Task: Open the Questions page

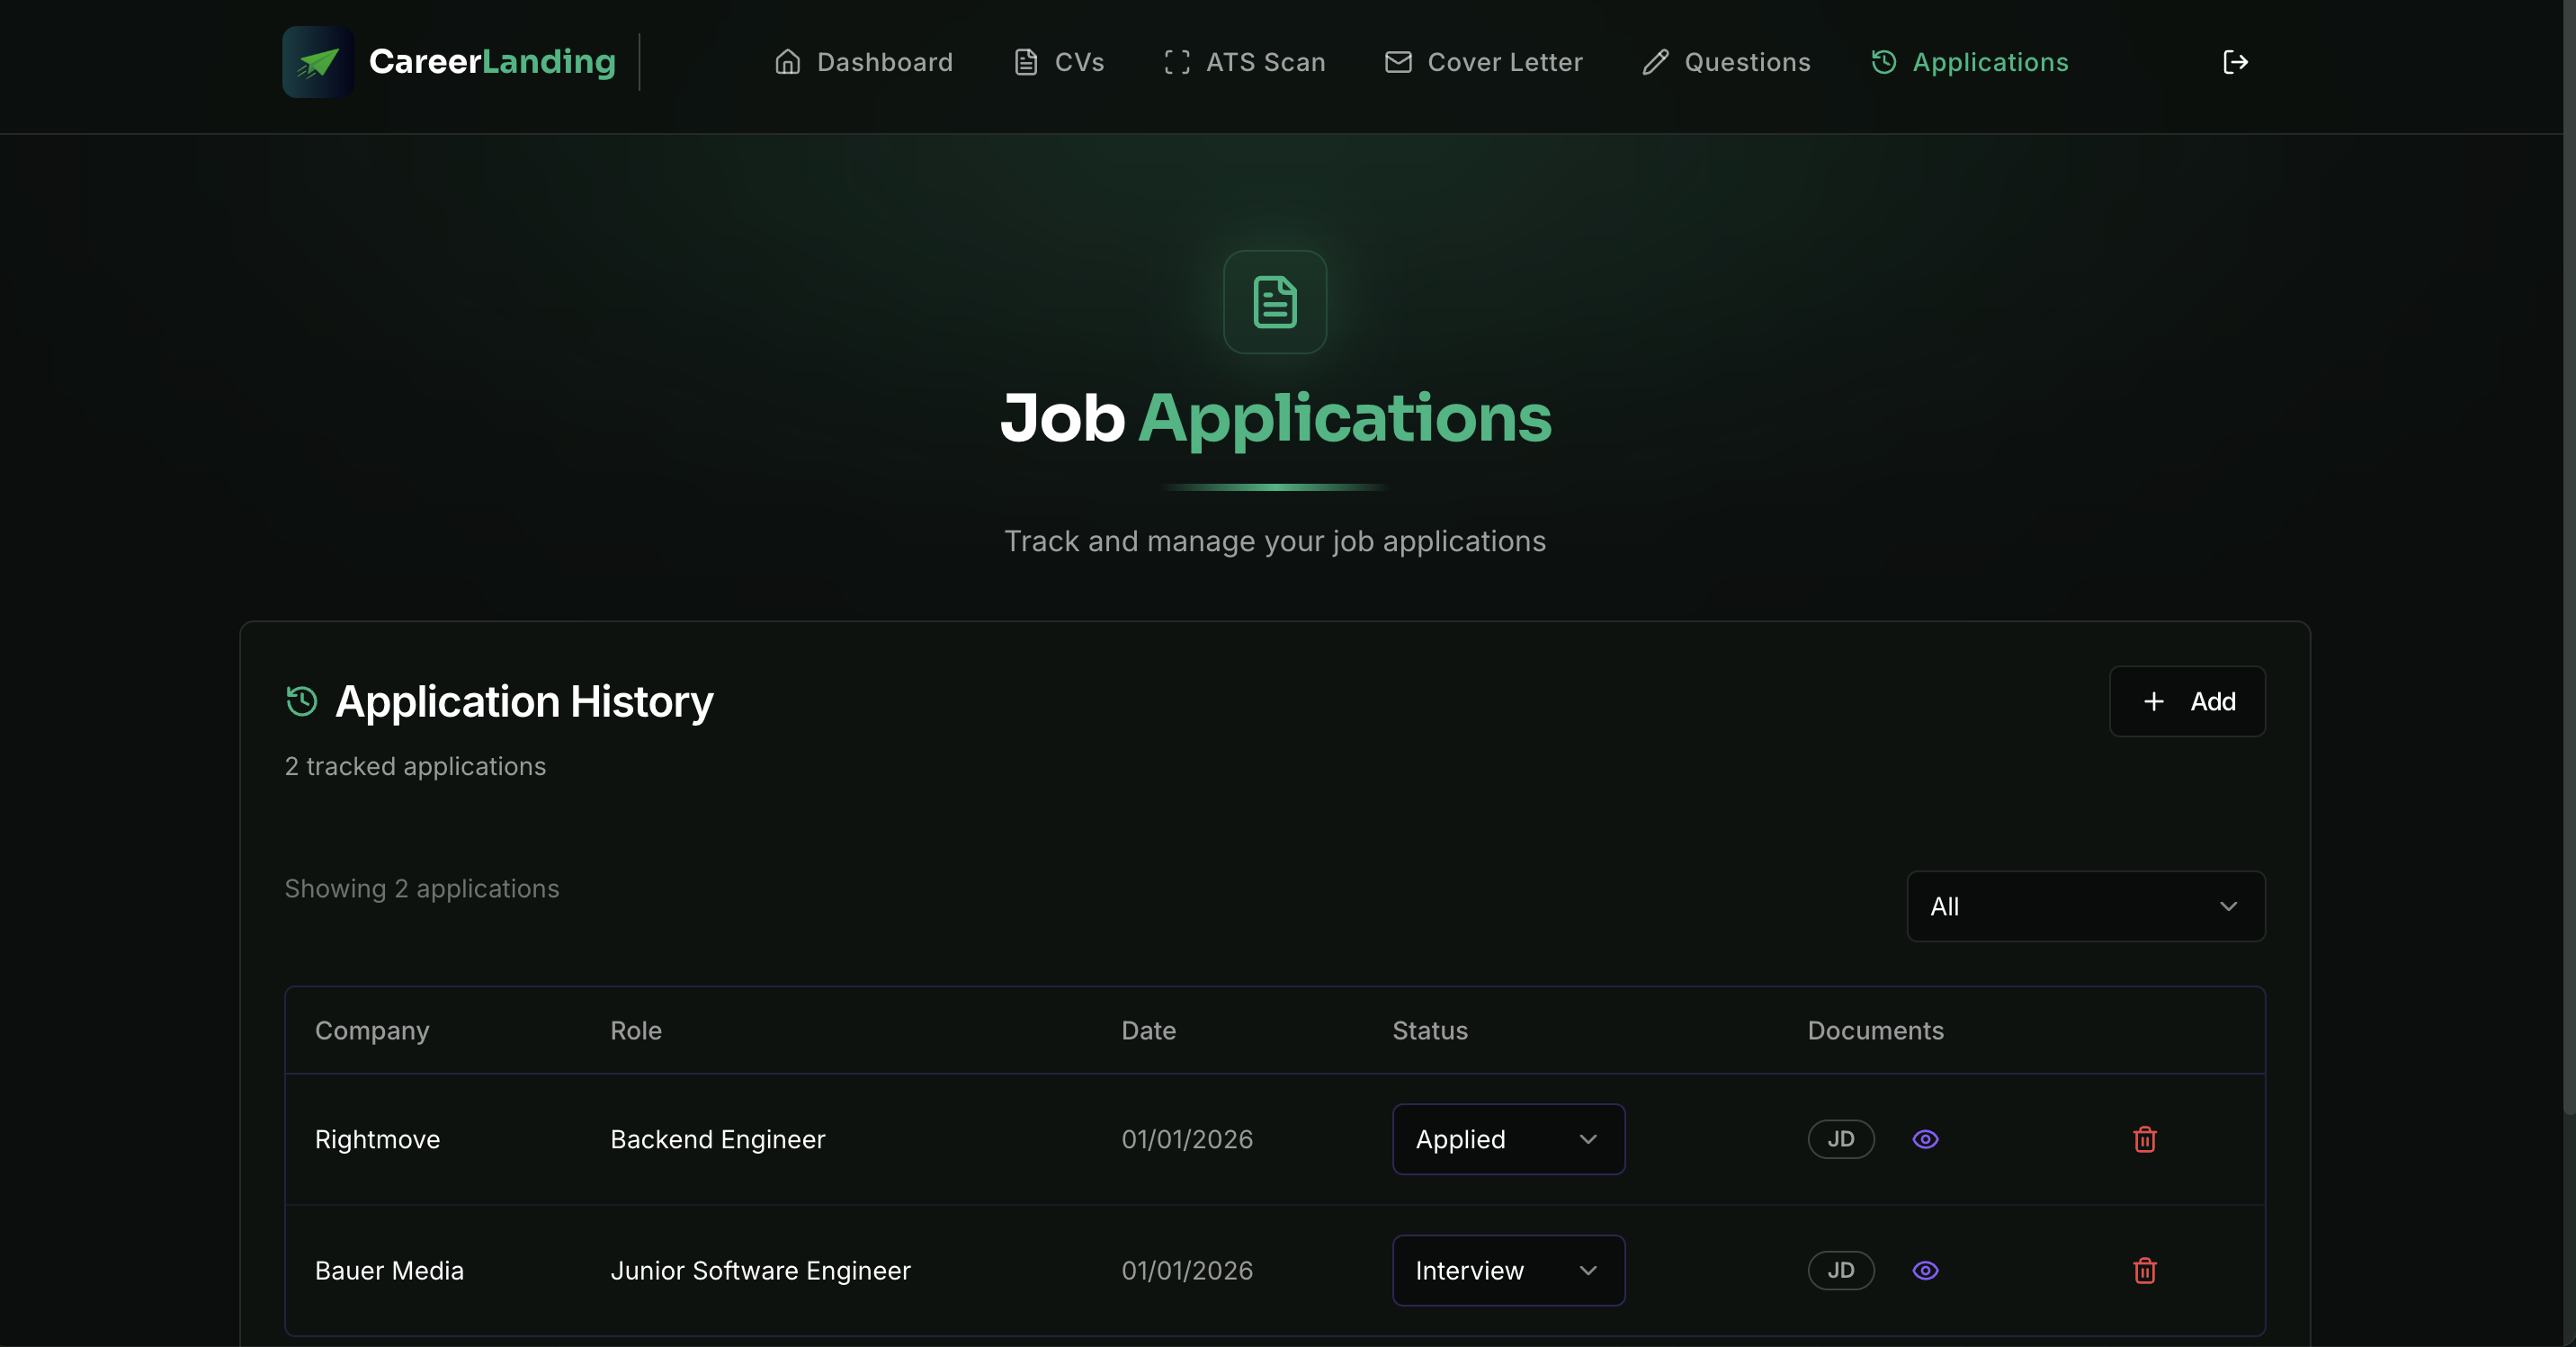Action: (x=1726, y=62)
